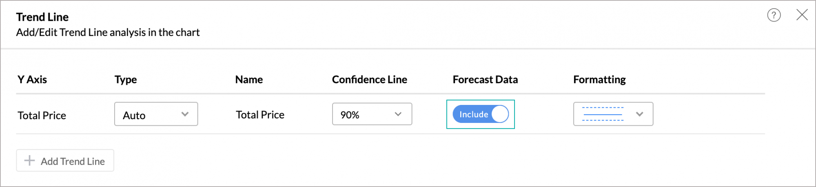Click the Formatting column header
The height and width of the screenshot is (187, 816).
point(599,80)
